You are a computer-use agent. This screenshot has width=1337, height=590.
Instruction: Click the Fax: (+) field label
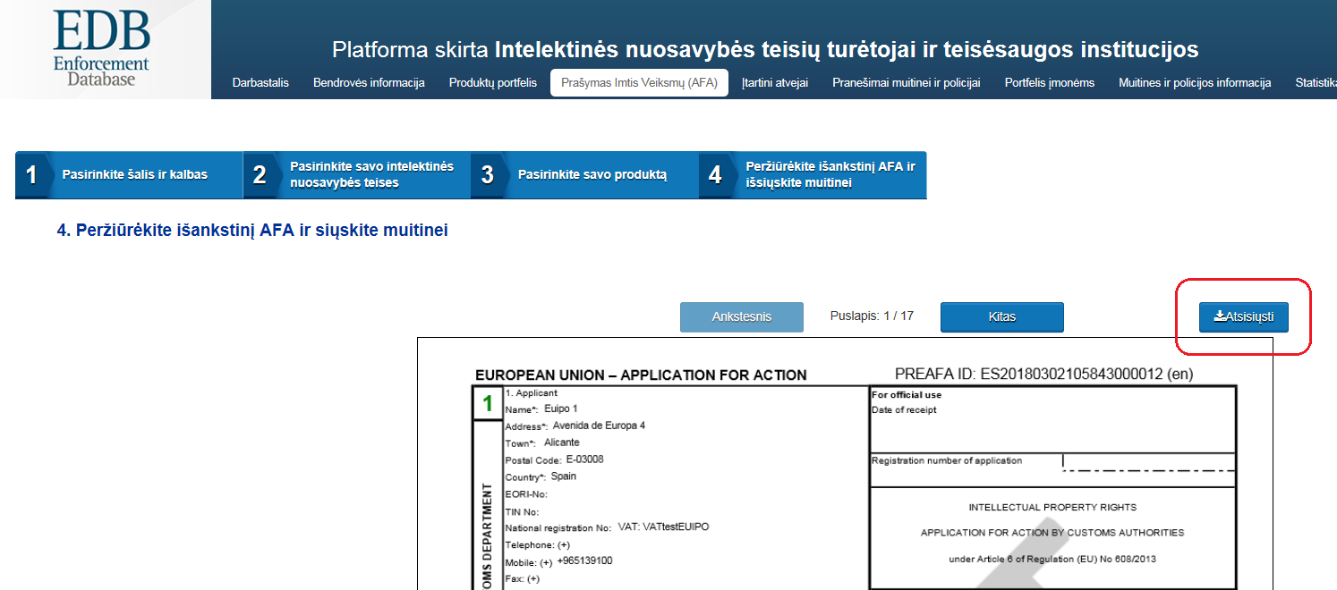click(x=524, y=579)
